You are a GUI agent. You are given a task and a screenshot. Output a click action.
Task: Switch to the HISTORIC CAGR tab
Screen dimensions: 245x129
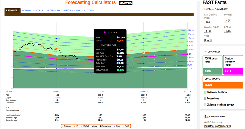(x=72, y=10)
